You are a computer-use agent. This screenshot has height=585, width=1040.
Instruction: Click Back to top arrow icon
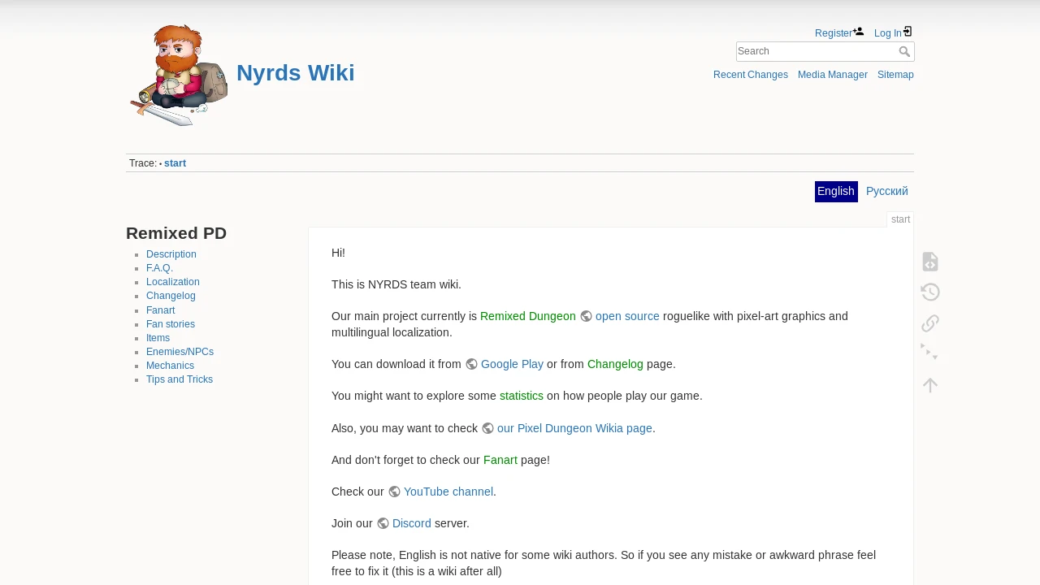click(x=930, y=384)
